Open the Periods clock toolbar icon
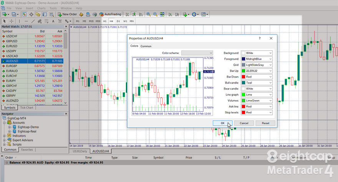The width and height of the screenshot is (338, 182). (194, 14)
